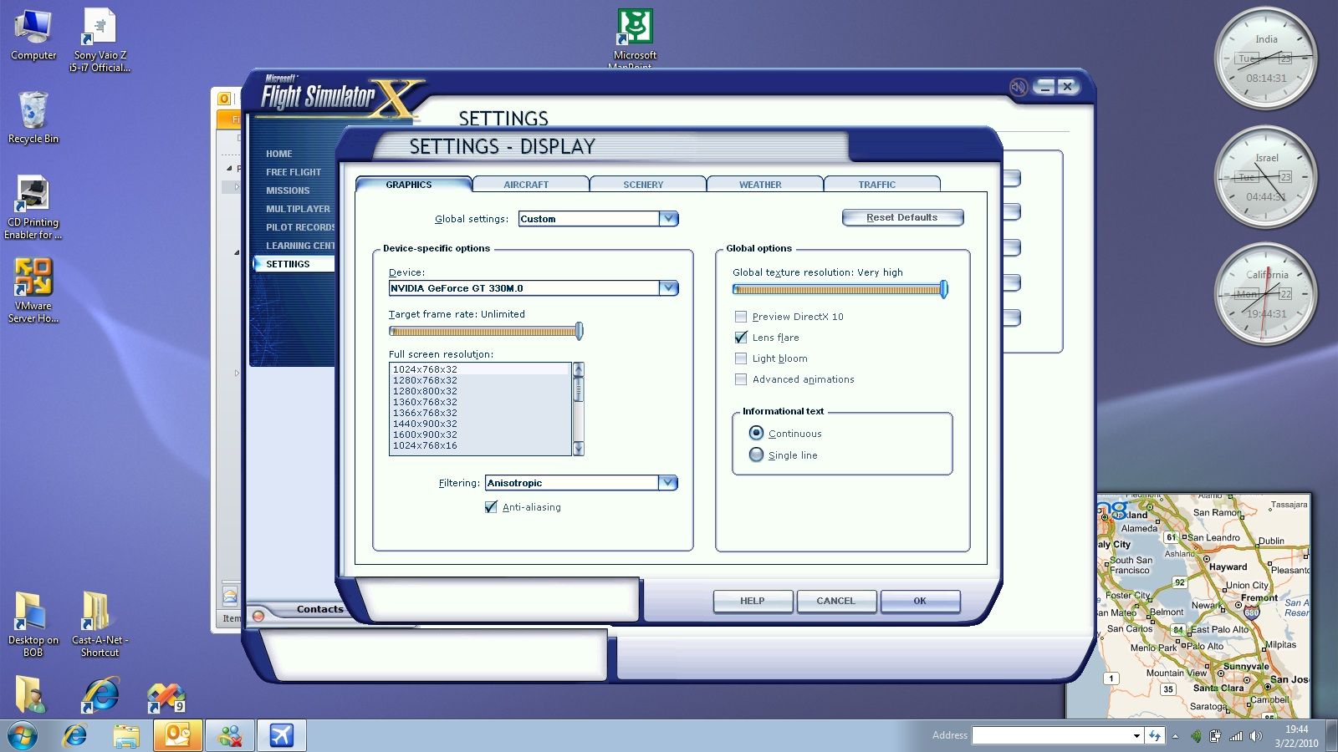
Task: Click resolution list scroll down arrow
Action: 578,450
